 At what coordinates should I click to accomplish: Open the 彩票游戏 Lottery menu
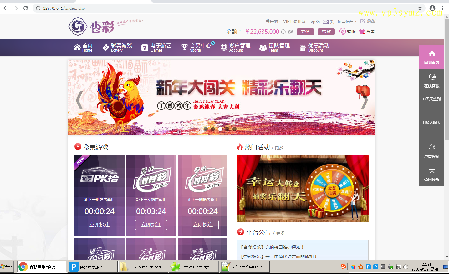click(x=117, y=48)
